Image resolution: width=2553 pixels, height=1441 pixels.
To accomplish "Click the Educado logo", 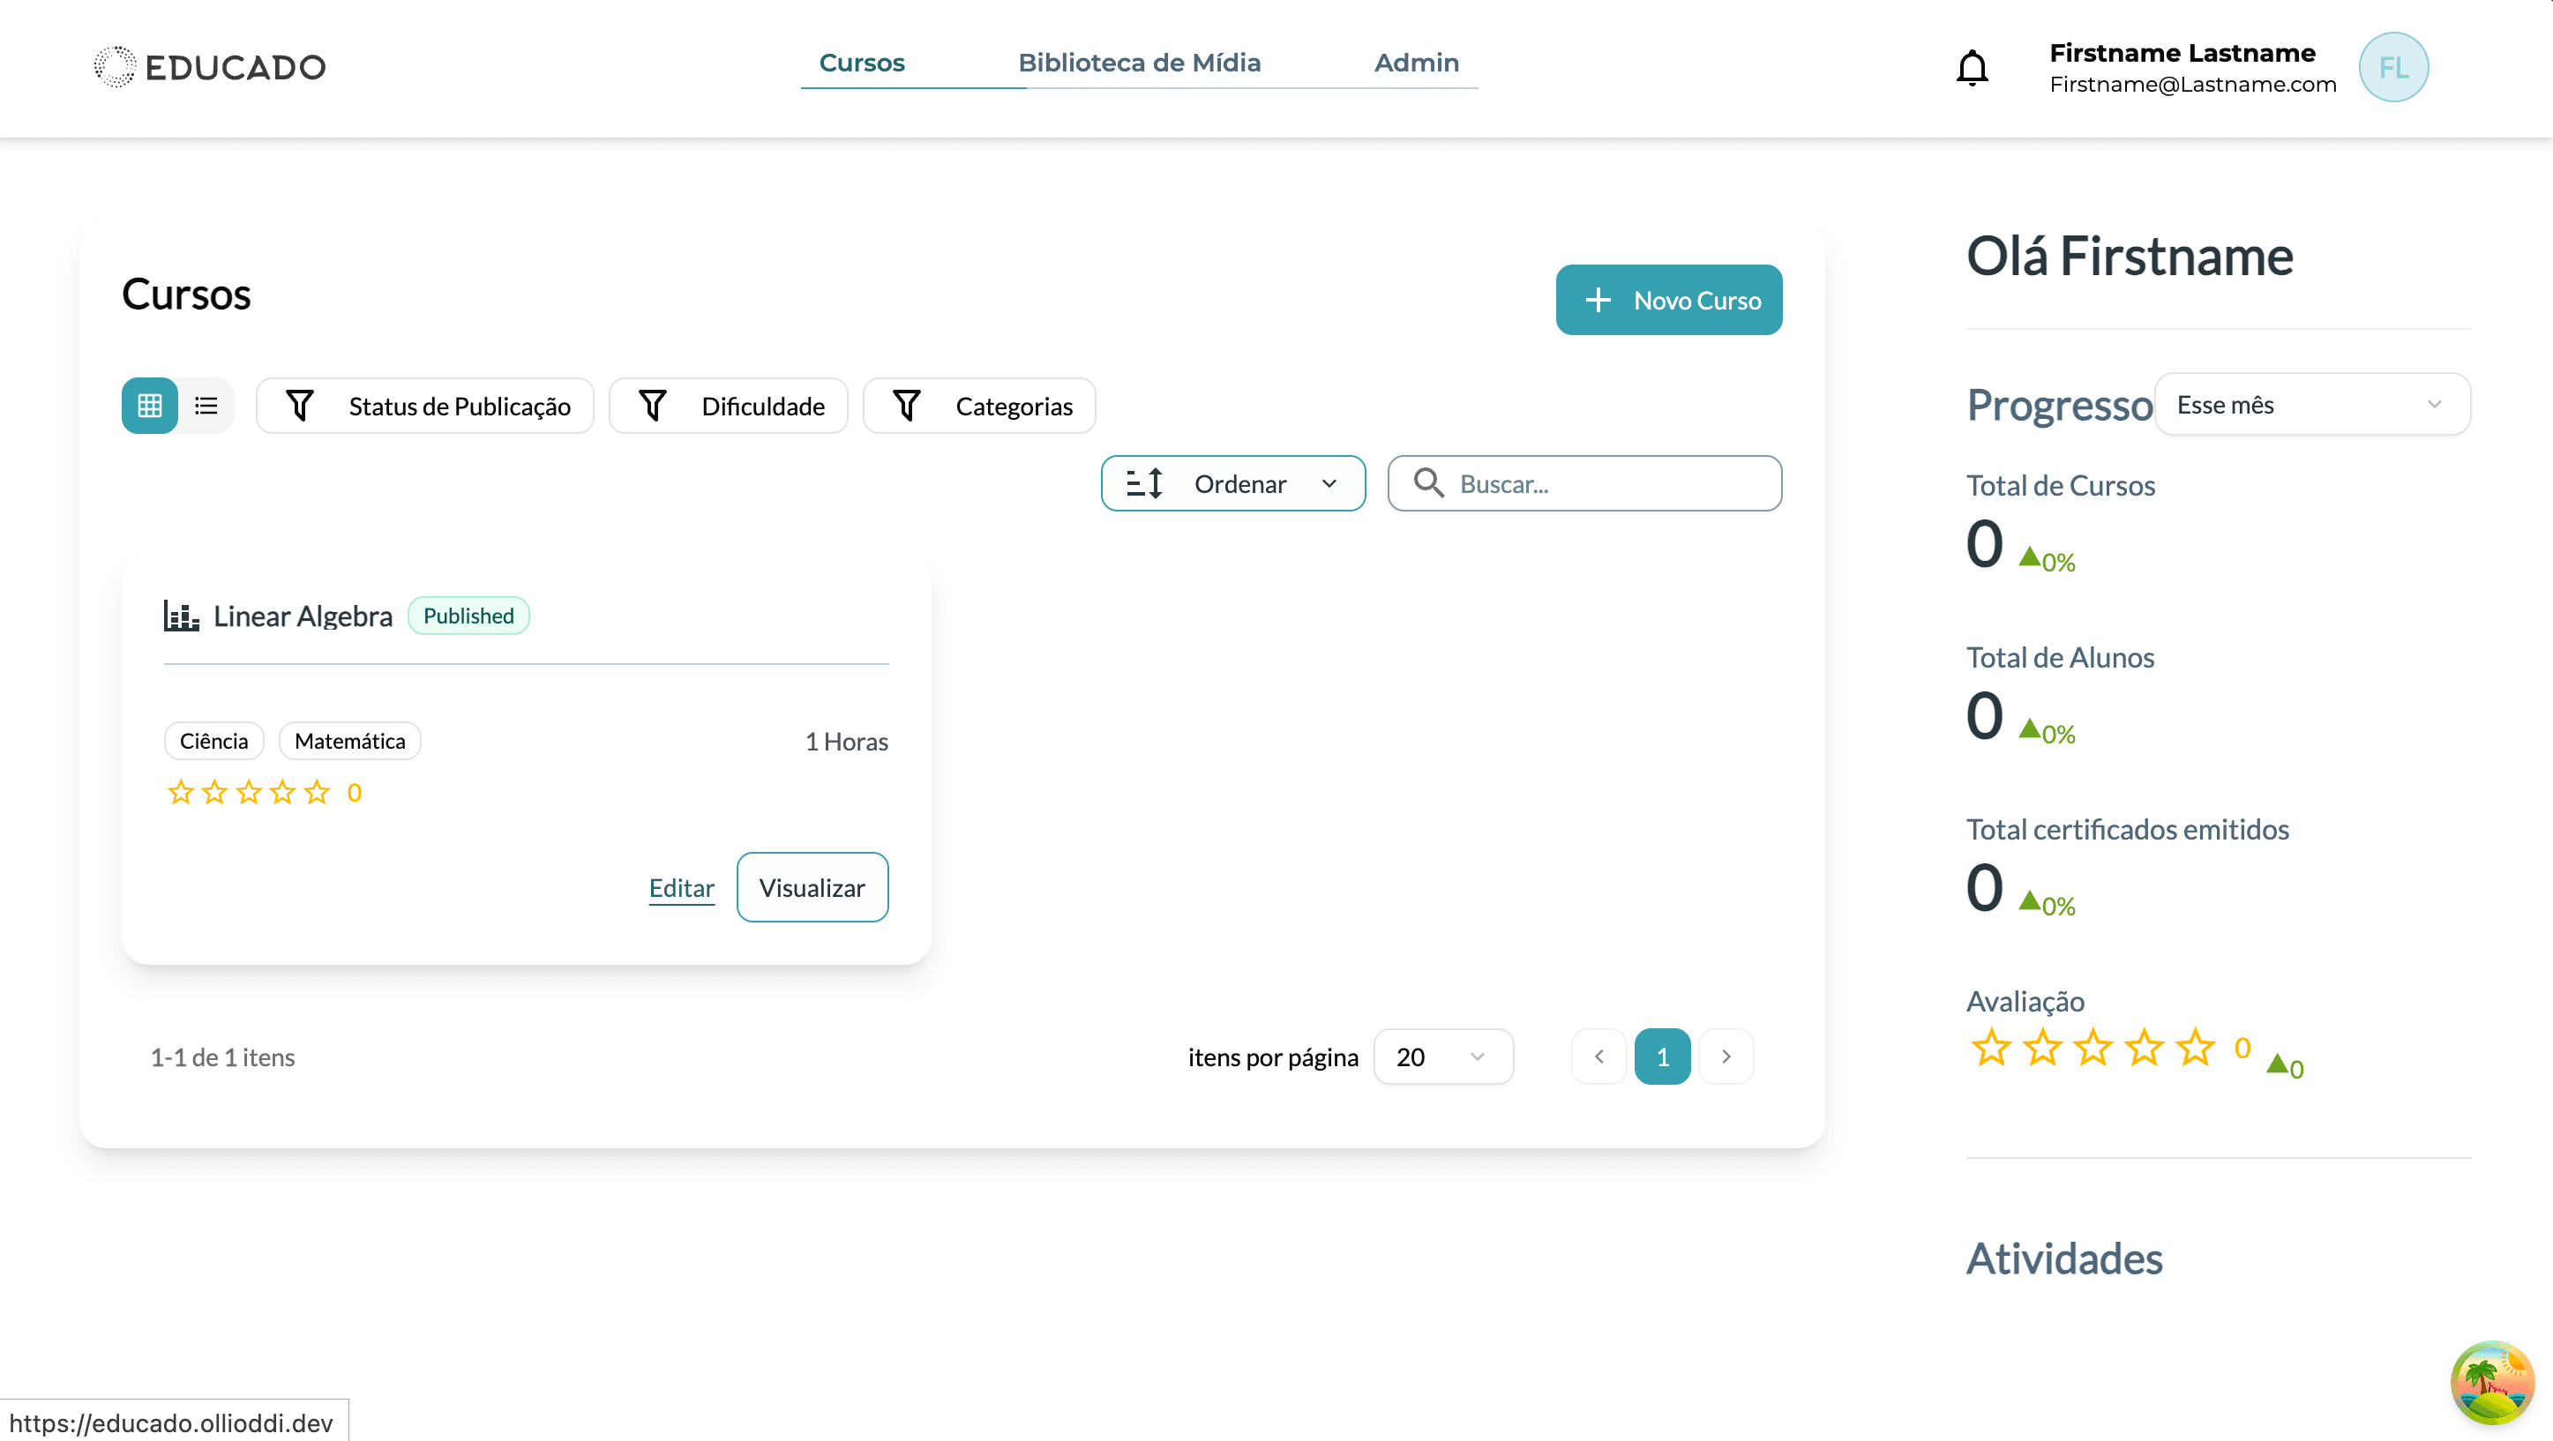I will 209,66.
